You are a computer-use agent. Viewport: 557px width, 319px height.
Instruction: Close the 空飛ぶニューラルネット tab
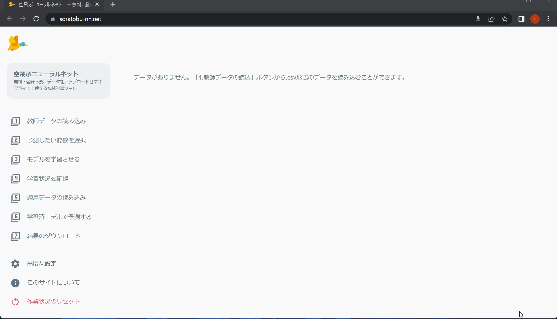(x=97, y=4)
